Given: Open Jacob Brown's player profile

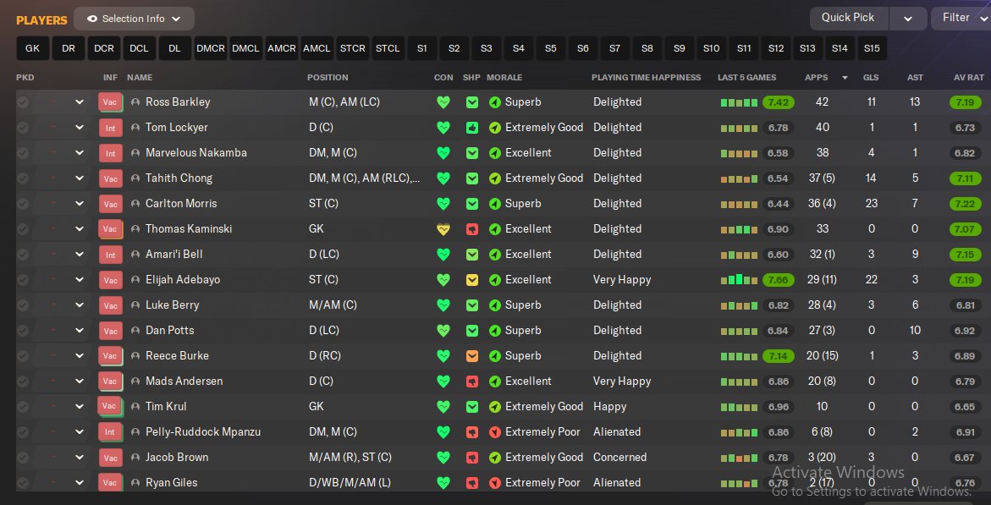Looking at the screenshot, I should click(x=177, y=458).
